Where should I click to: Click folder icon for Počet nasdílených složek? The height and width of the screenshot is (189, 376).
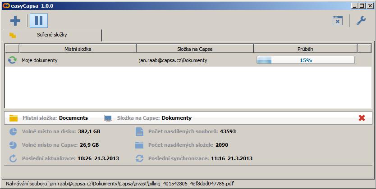click(x=139, y=145)
